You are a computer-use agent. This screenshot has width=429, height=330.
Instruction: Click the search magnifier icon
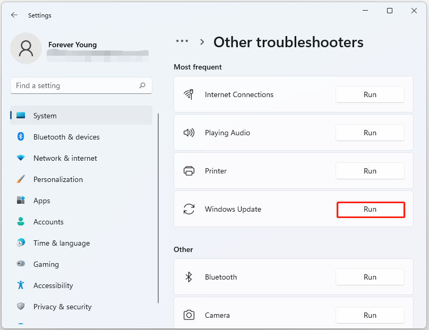coord(142,85)
